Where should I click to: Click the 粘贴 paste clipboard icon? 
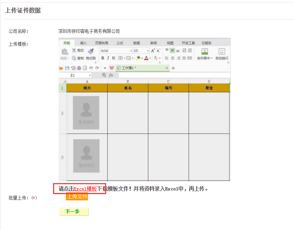(65, 52)
